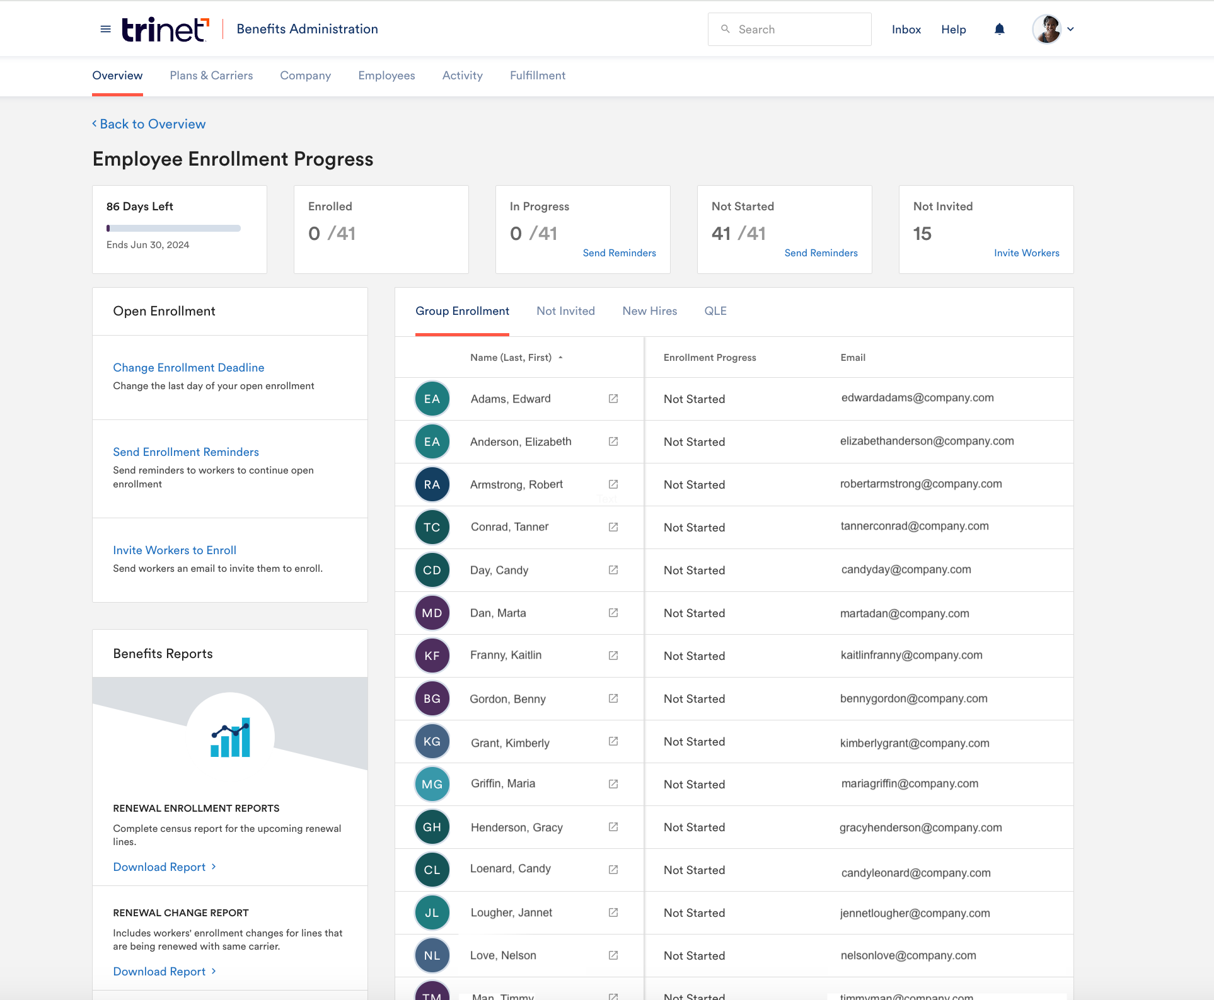The height and width of the screenshot is (1000, 1214).
Task: Click the profile avatar picture
Action: tap(1046, 28)
